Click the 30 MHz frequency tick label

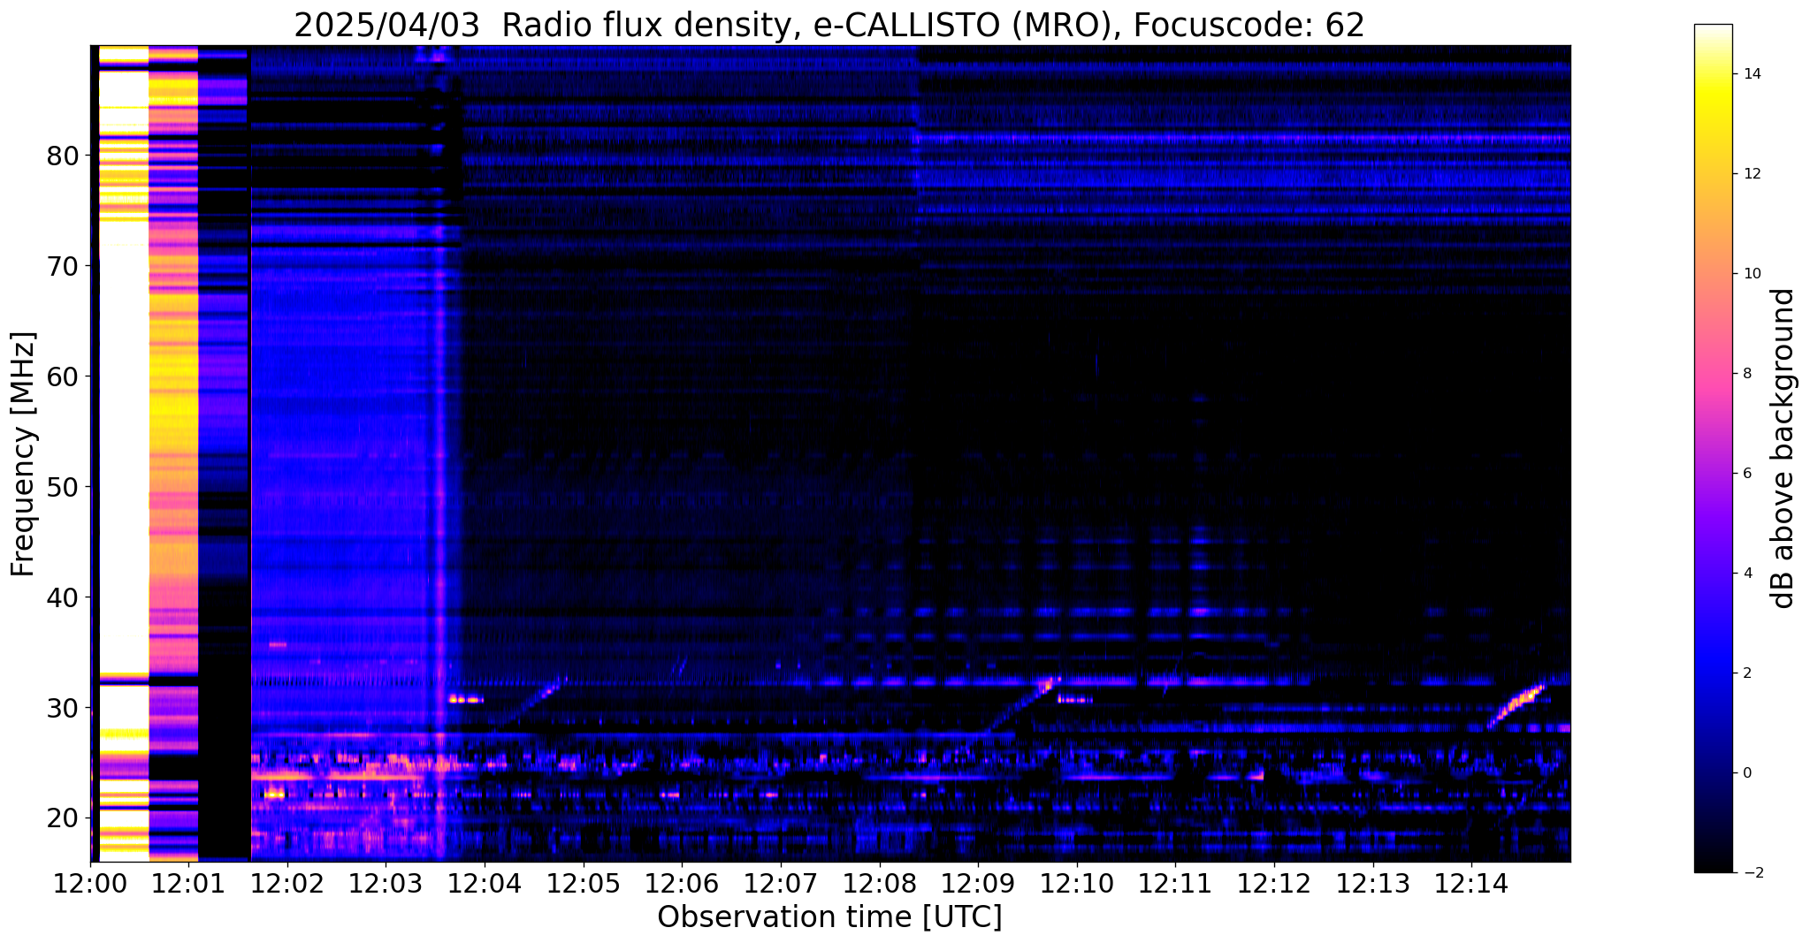[62, 708]
